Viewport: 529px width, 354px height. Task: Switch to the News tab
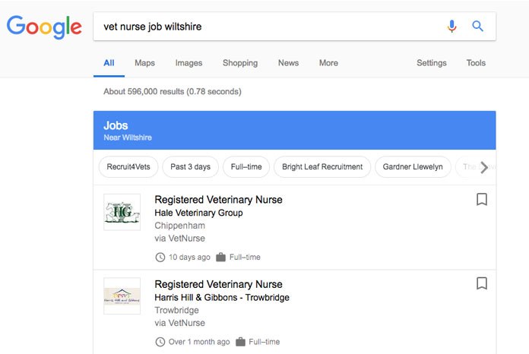tap(288, 63)
